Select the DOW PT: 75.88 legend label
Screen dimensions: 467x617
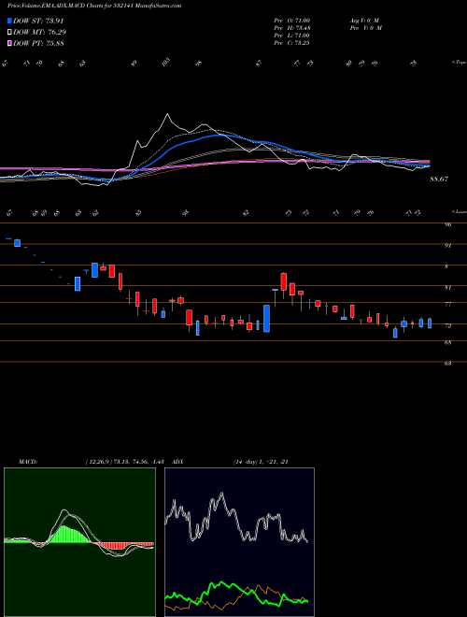[x=38, y=43]
